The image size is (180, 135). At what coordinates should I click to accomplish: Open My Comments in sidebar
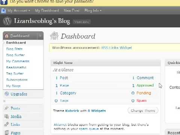tap(18, 61)
